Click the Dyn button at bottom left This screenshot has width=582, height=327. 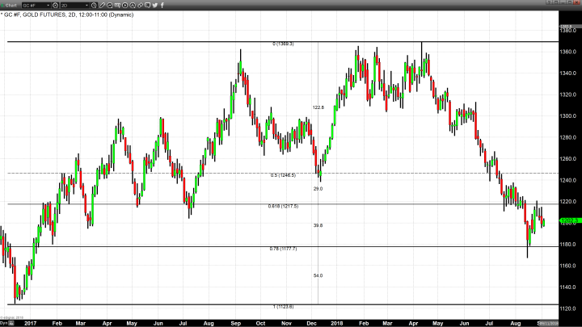pyautogui.click(x=3, y=321)
